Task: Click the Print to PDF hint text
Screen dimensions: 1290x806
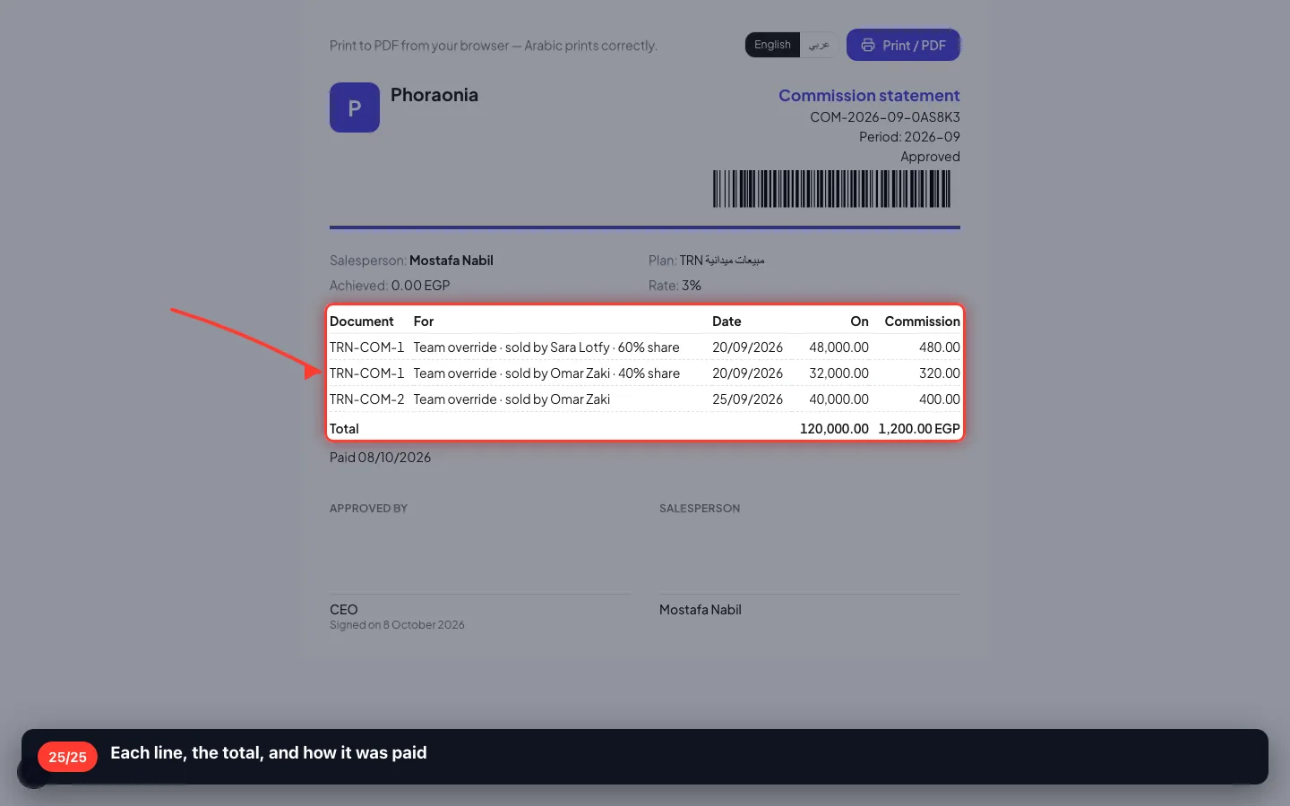Action: pyautogui.click(x=493, y=46)
